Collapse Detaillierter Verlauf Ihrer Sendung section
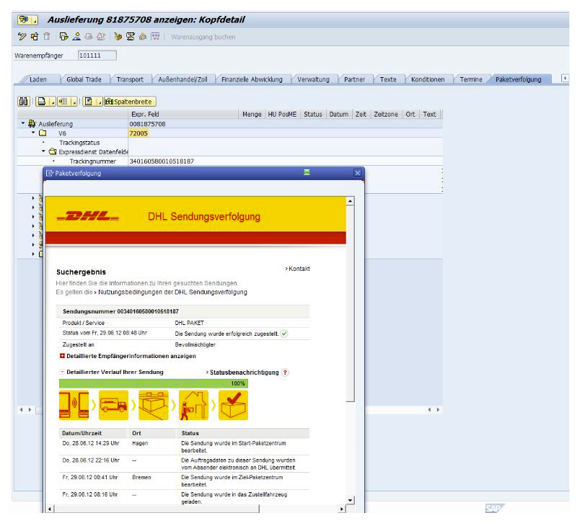The image size is (580, 526). [x=62, y=372]
